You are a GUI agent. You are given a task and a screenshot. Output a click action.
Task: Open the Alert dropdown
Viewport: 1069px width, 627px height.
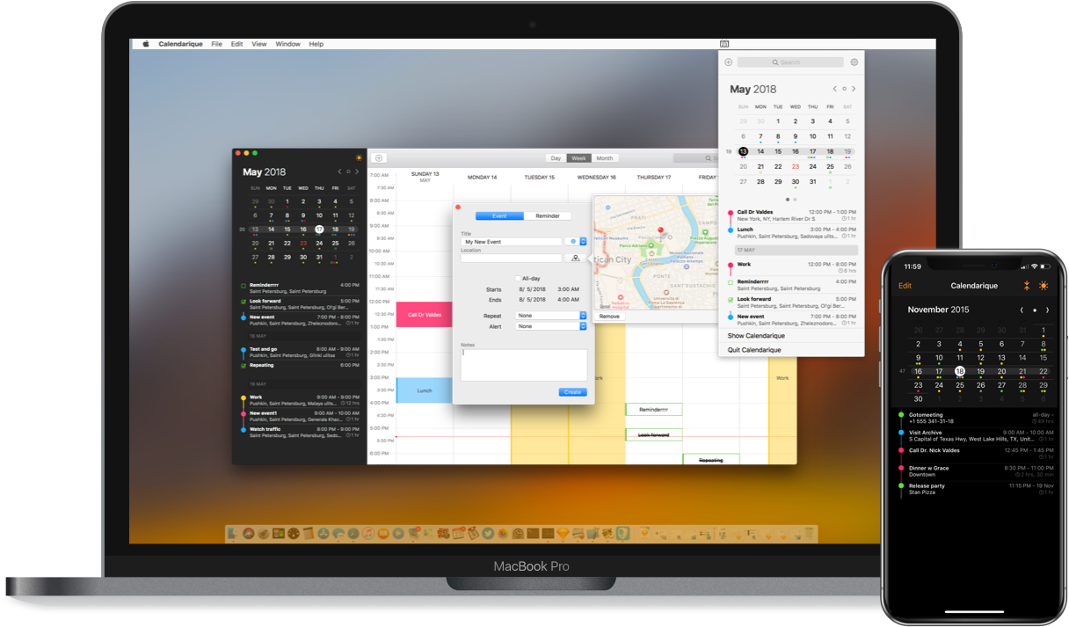tap(551, 326)
